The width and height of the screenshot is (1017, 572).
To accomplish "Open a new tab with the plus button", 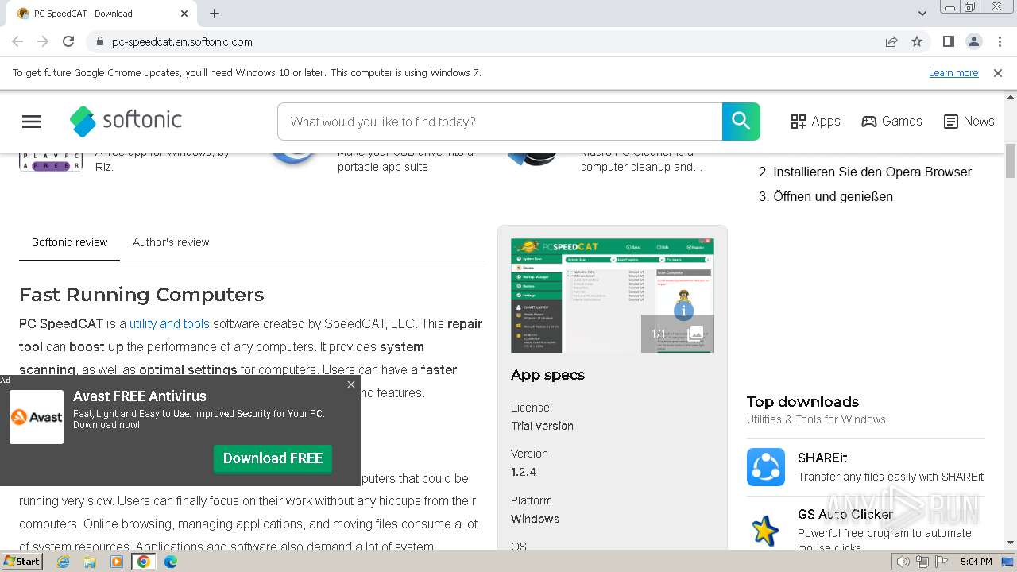I will 215,14.
